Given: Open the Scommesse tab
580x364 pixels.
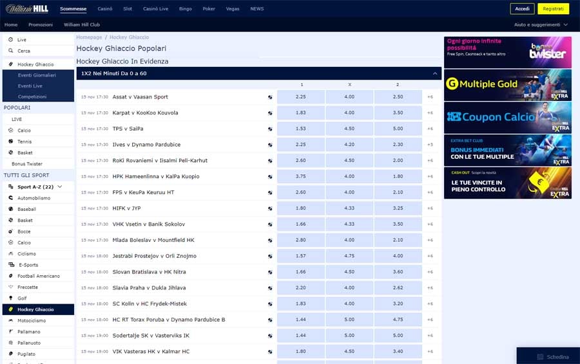Looking at the screenshot, I should (73, 8).
